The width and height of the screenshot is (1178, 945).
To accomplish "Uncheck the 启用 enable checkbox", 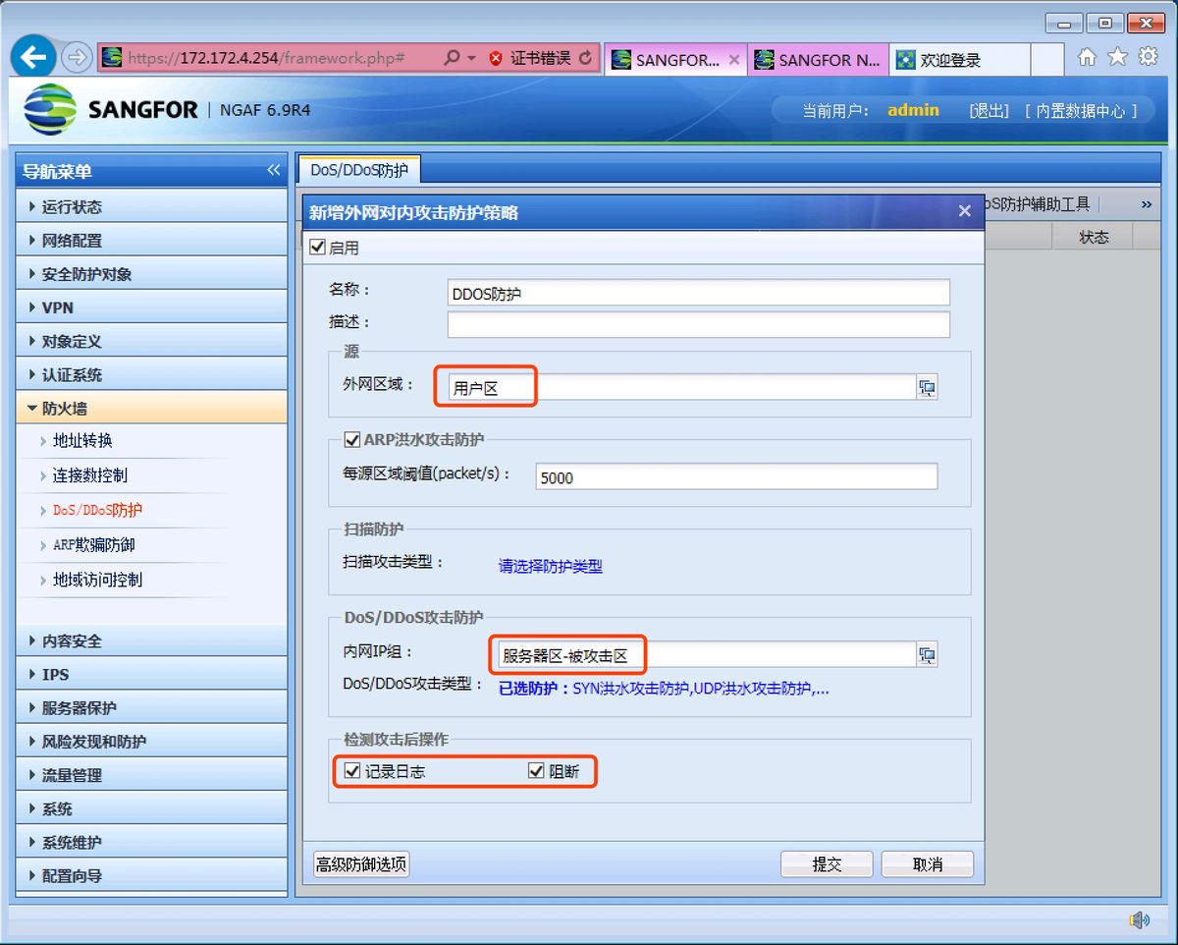I will [x=318, y=247].
